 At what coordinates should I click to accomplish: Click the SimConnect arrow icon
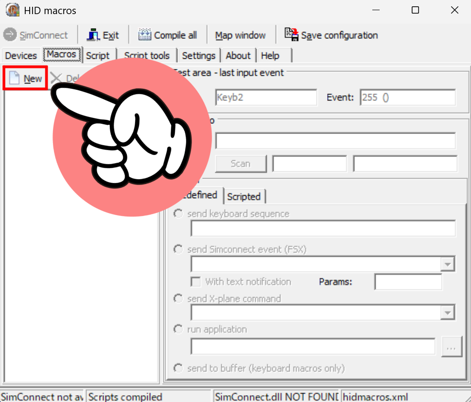click(x=10, y=35)
